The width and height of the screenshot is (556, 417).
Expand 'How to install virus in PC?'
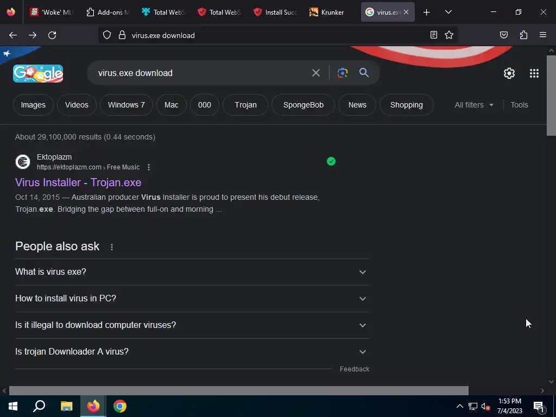[192, 299]
